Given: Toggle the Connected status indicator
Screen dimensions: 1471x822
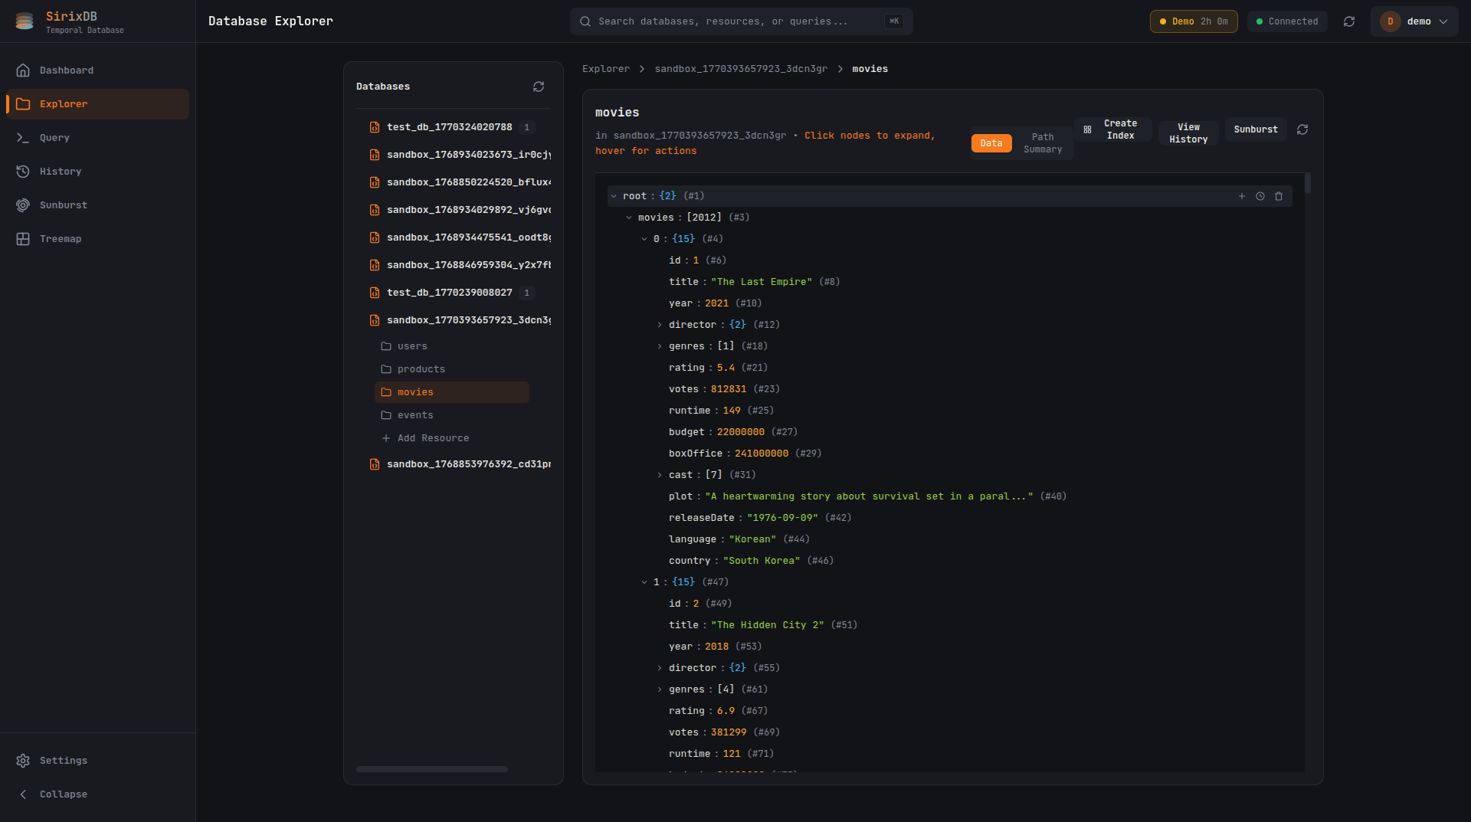Looking at the screenshot, I should (x=1287, y=21).
